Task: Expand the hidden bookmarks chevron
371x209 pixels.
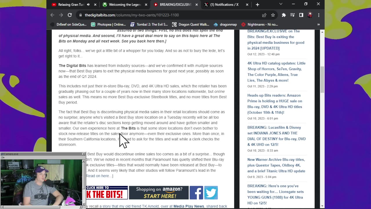Action: click(x=319, y=25)
